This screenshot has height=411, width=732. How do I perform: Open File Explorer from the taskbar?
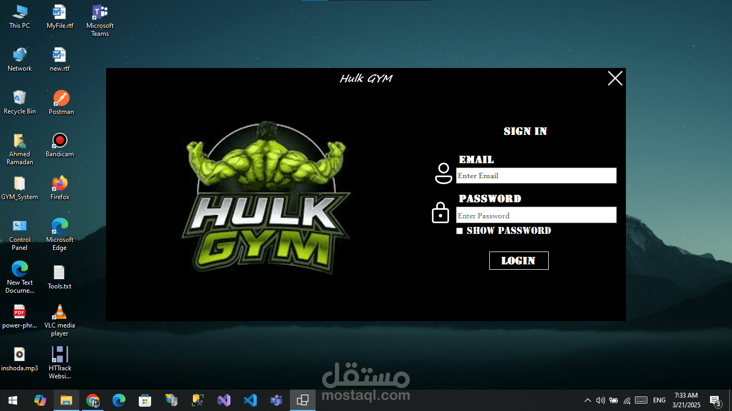tap(66, 400)
